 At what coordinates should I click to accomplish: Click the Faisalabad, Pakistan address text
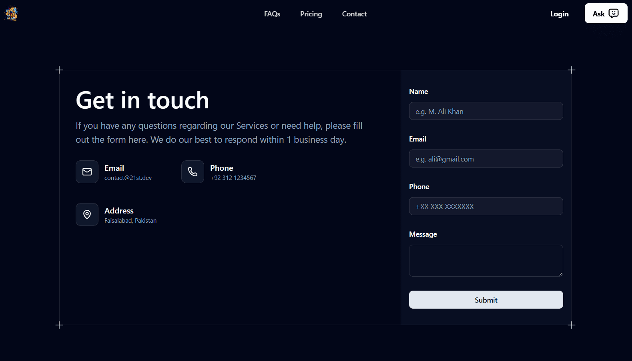(x=130, y=221)
